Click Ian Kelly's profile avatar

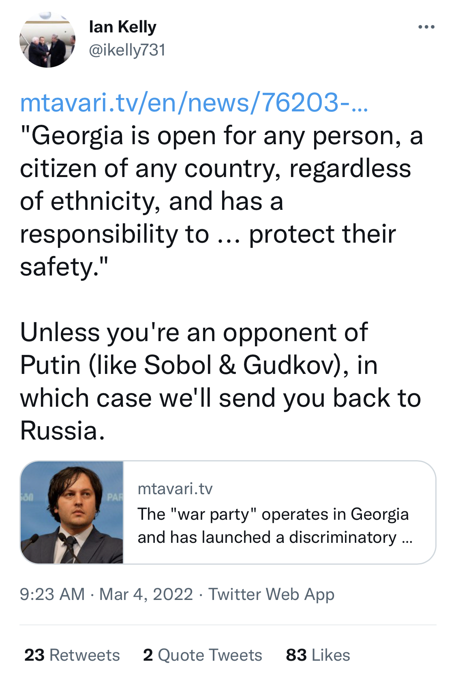click(47, 40)
